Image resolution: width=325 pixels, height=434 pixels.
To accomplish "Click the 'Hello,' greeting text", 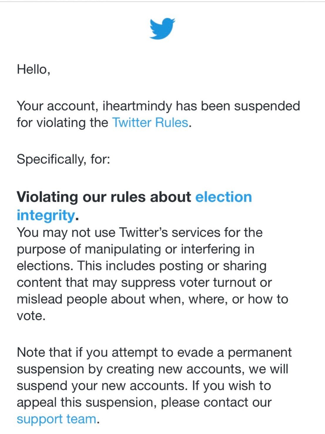I will pyautogui.click(x=33, y=70).
